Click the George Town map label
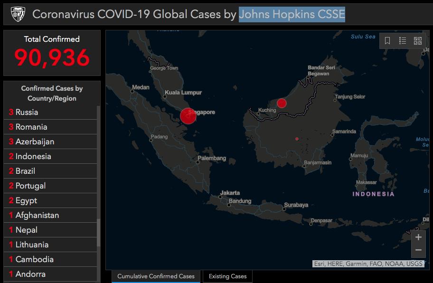Viewport: 433px width, 283px height. click(x=164, y=68)
